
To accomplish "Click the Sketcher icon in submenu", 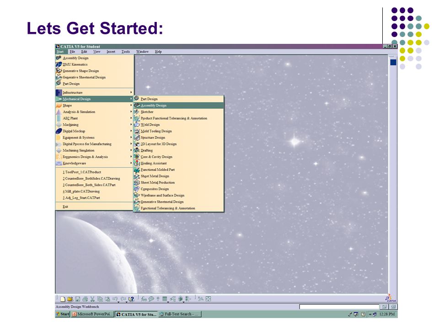I will click(137, 111).
